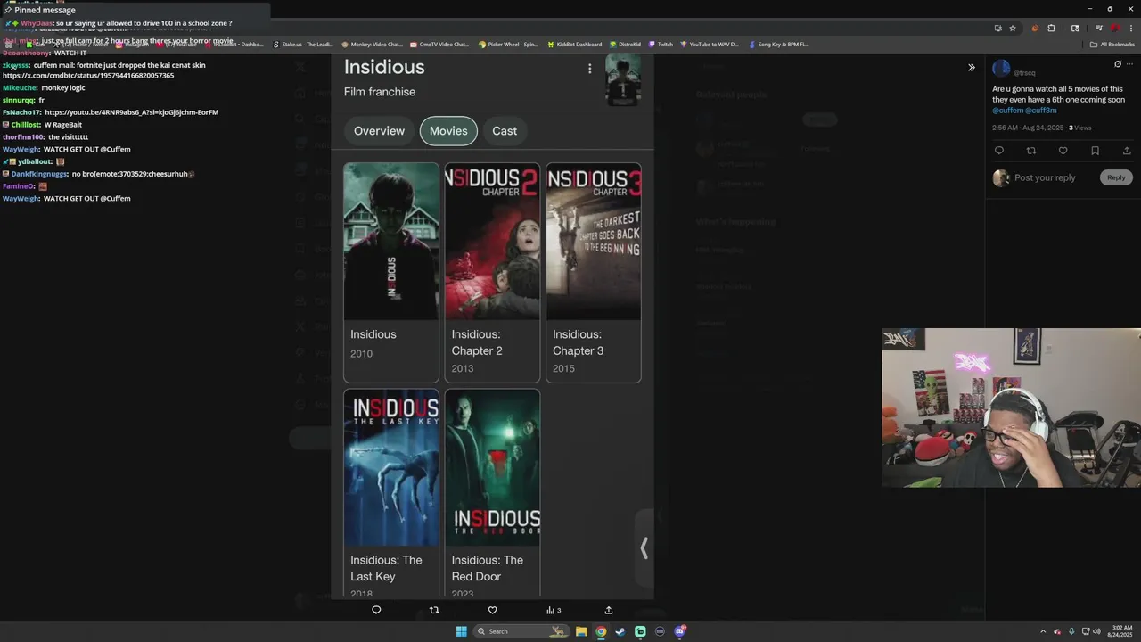The height and width of the screenshot is (642, 1141).
Task: Click the @trscq username
Action: tap(1024, 73)
